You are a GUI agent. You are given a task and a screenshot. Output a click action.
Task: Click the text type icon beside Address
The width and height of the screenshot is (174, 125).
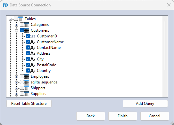coord(33,53)
